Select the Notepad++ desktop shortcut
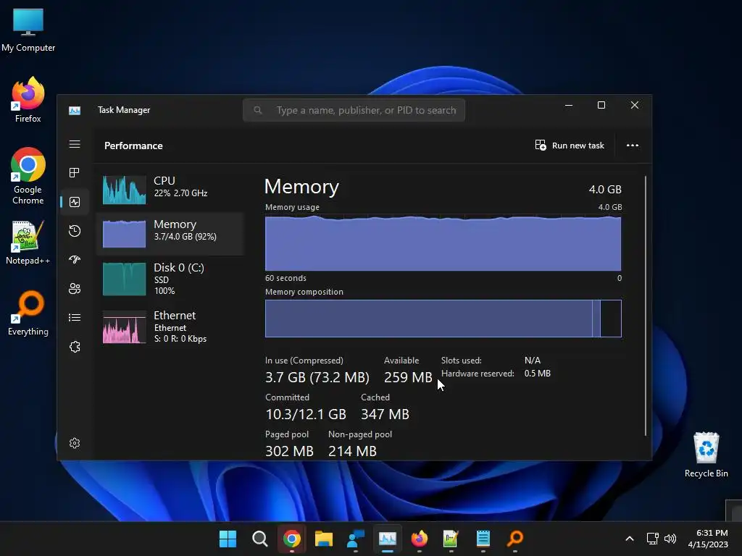The width and height of the screenshot is (742, 556). tap(28, 243)
